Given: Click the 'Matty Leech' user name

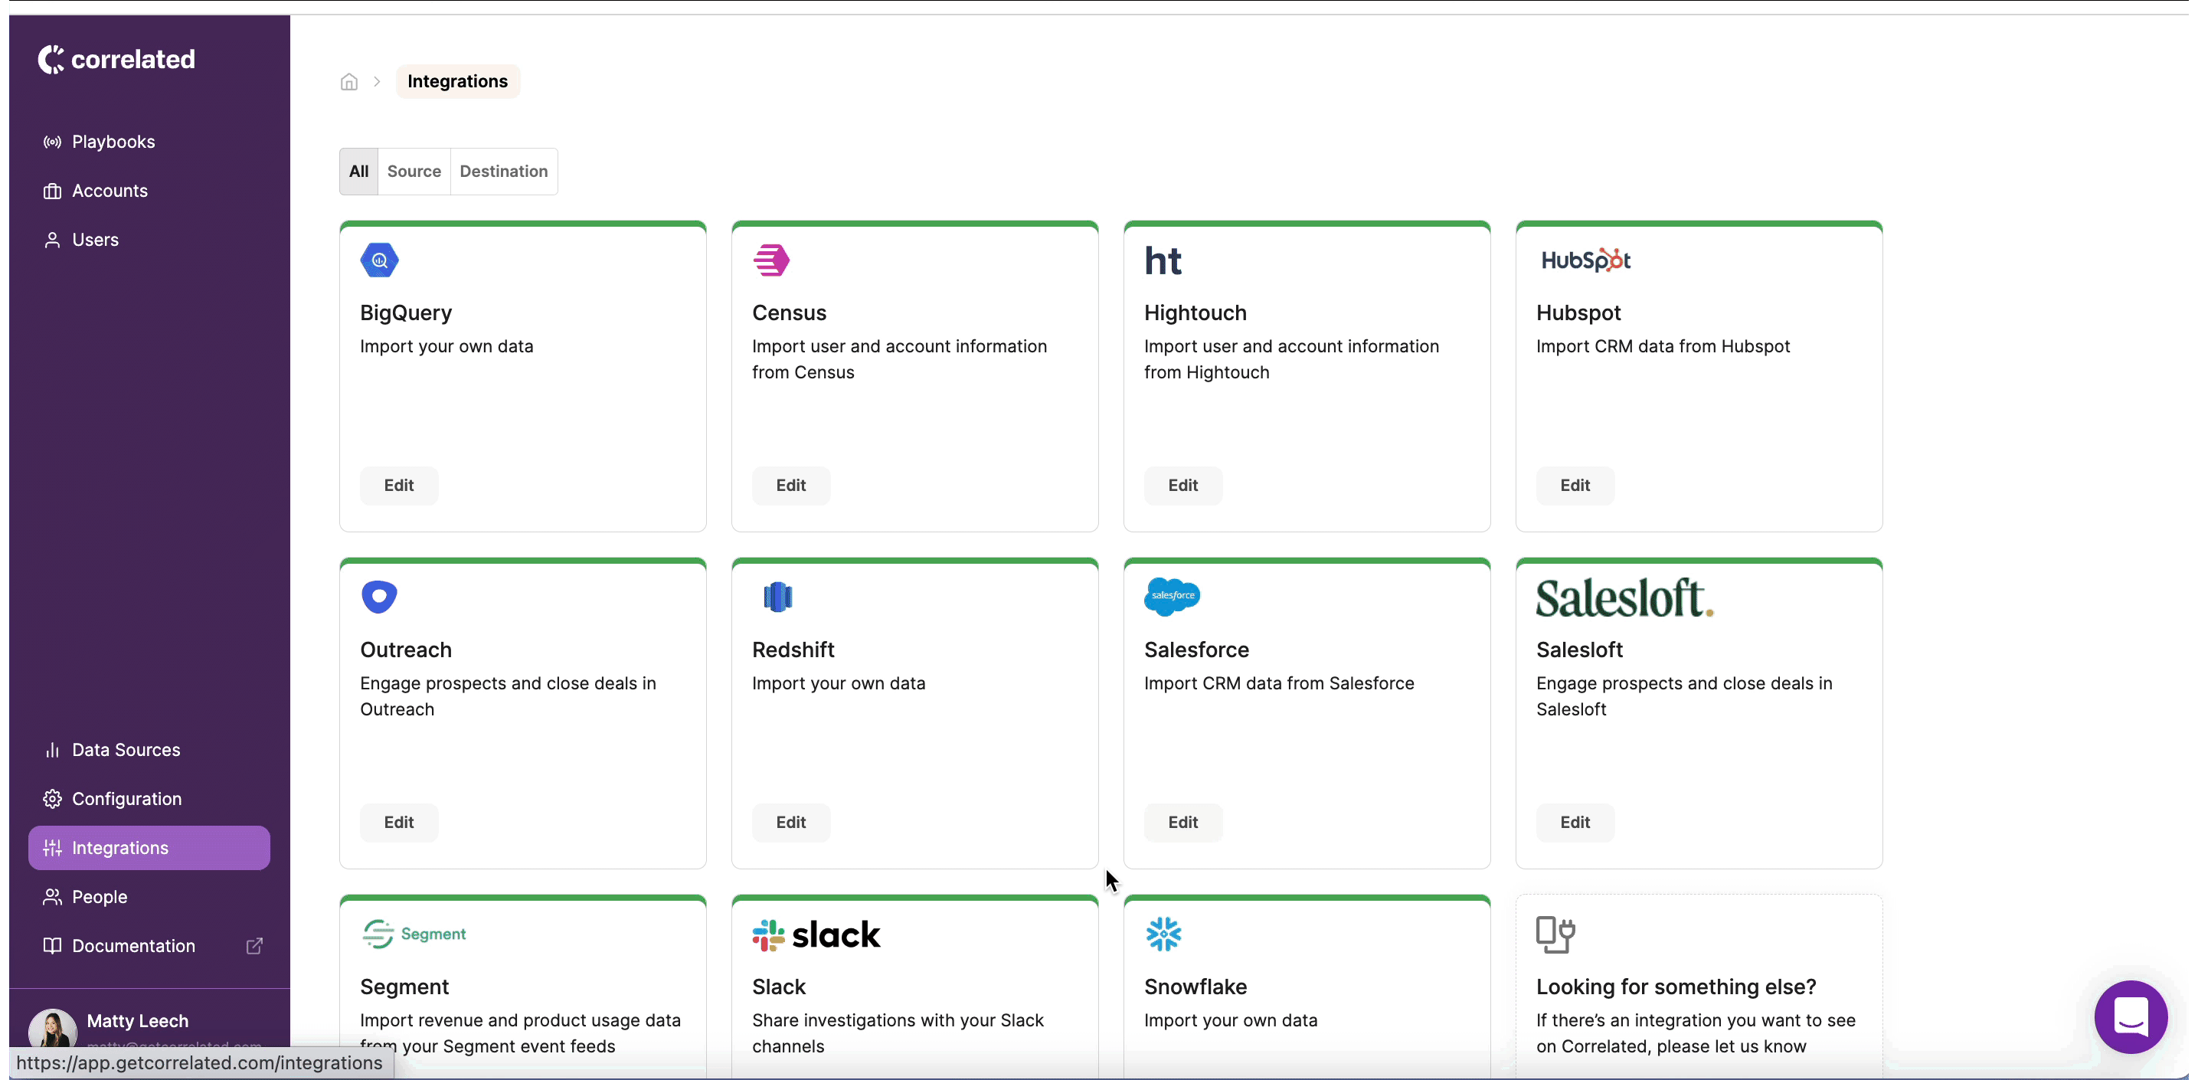Looking at the screenshot, I should pyautogui.click(x=137, y=1021).
